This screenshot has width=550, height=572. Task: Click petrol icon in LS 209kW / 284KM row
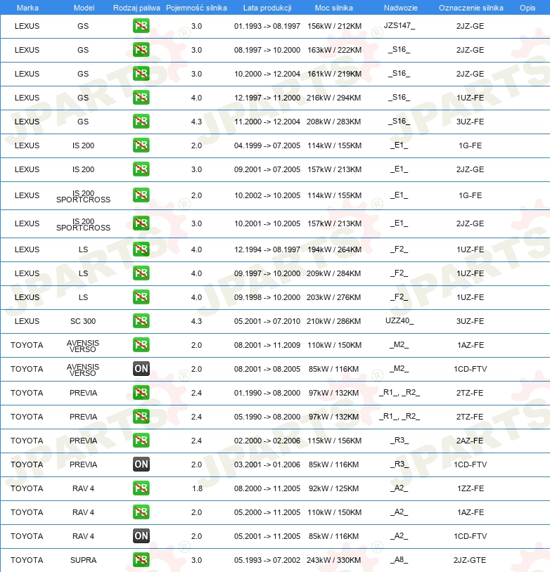(x=141, y=273)
